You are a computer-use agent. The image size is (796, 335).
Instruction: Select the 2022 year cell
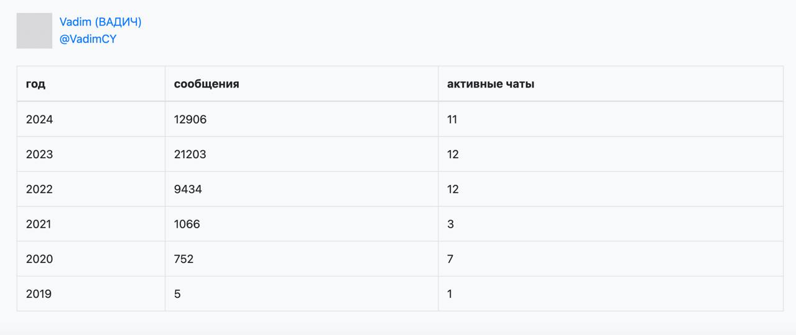pos(39,189)
